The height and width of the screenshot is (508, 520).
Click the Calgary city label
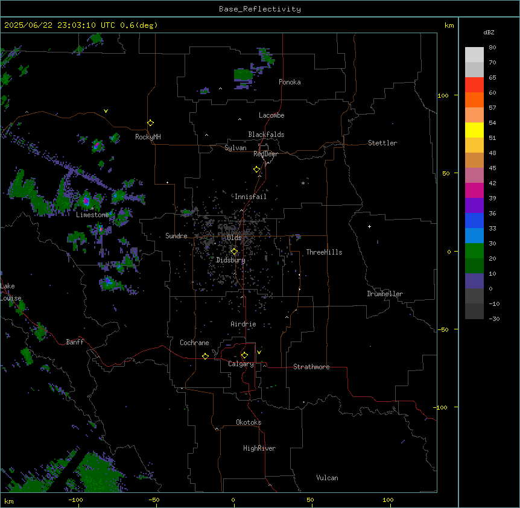241,364
